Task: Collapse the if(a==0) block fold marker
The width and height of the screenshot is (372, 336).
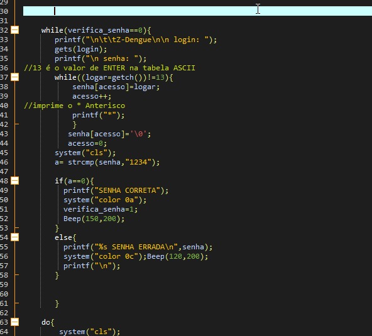Action: pos(15,181)
